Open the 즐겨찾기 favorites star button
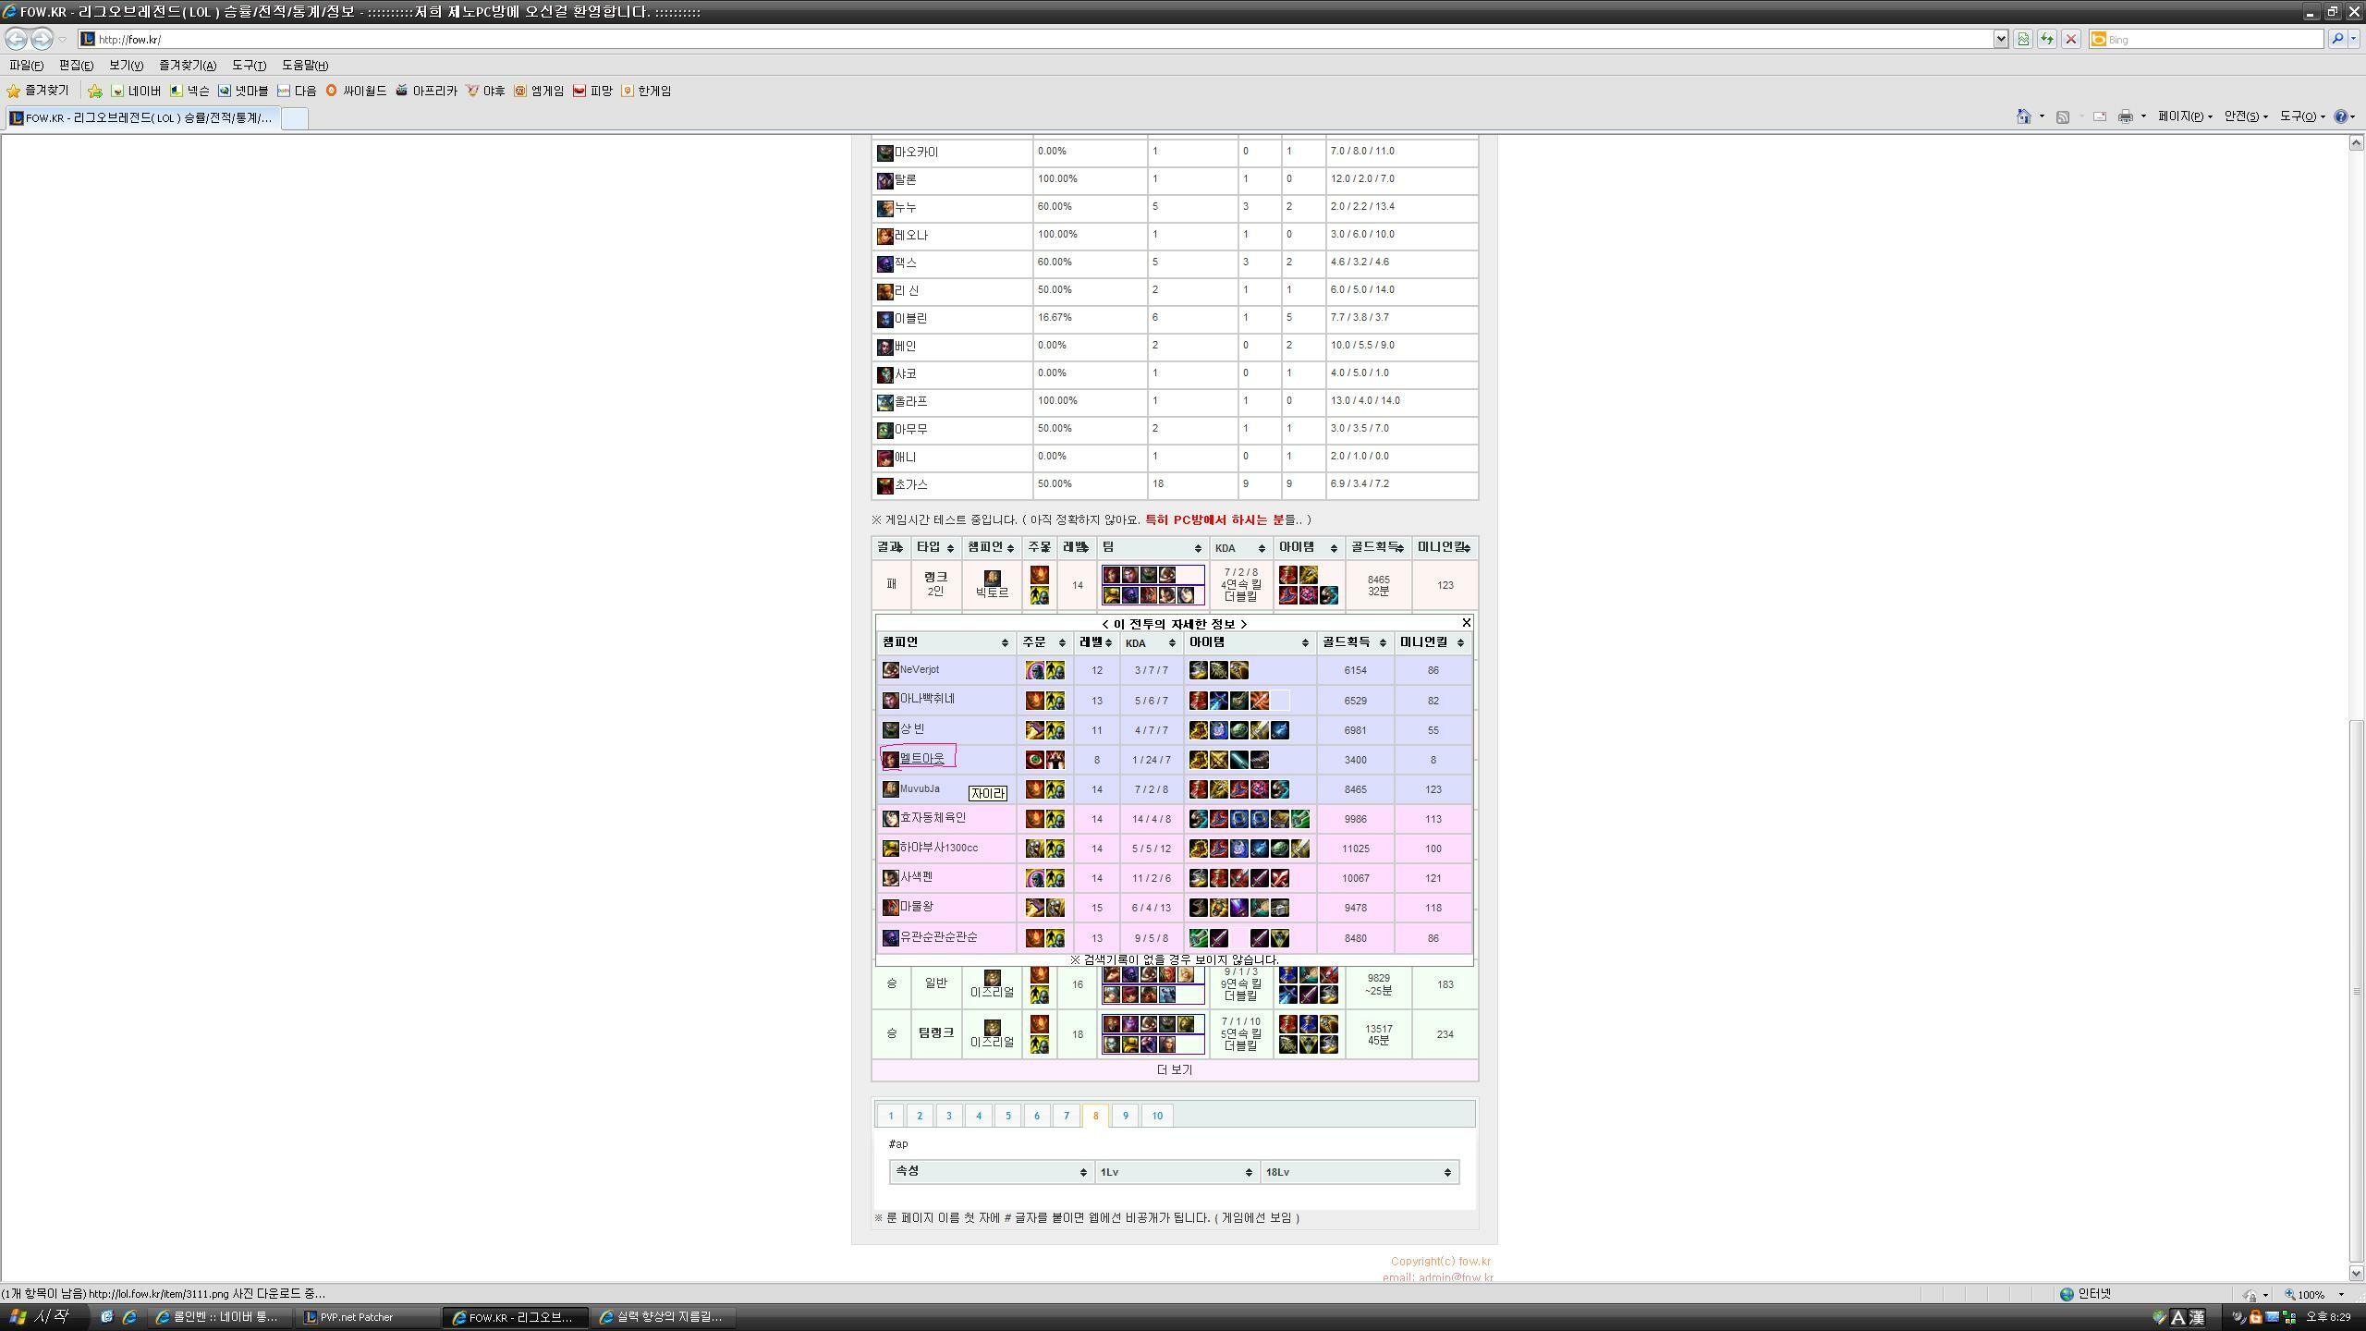Viewport: 2366px width, 1331px height. click(x=38, y=91)
